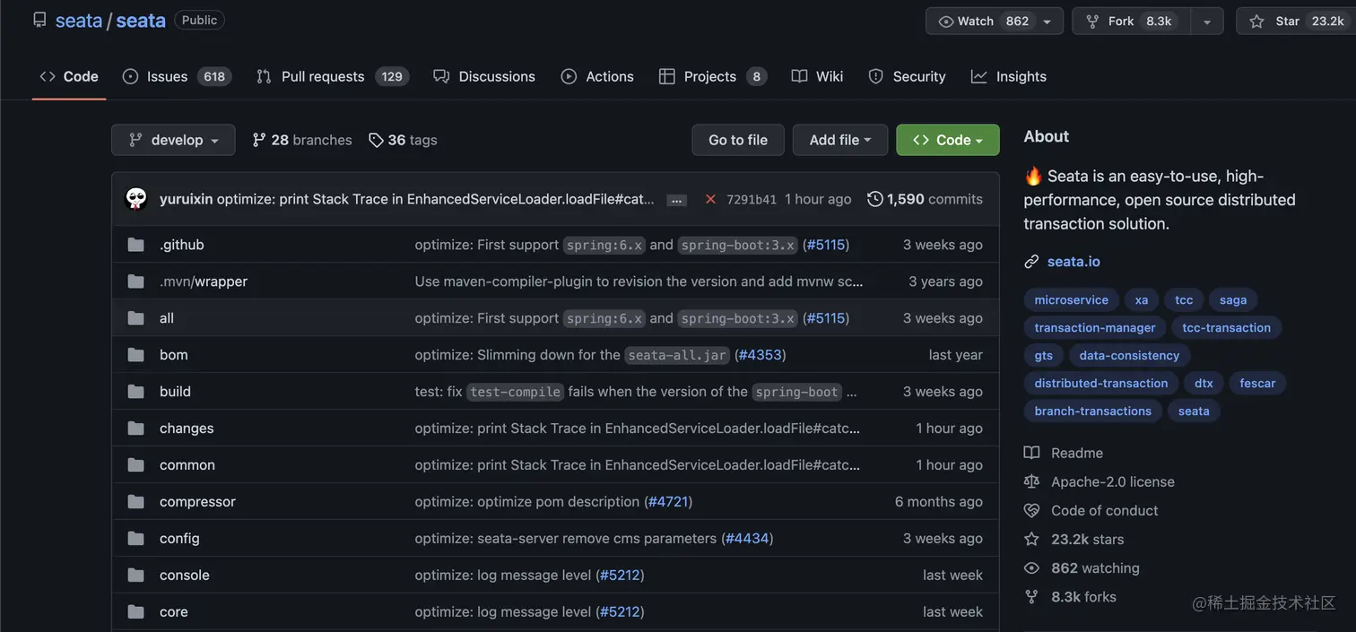Open the Issues tab

point(178,76)
